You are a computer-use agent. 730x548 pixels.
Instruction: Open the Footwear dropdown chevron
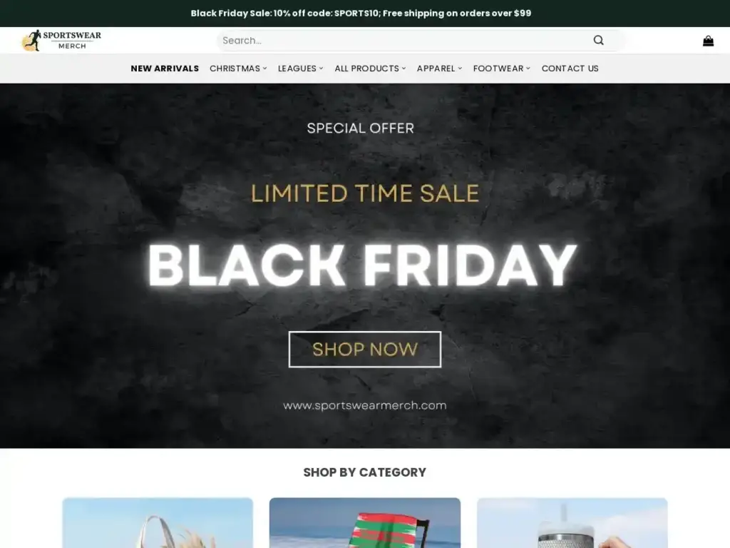pos(528,68)
